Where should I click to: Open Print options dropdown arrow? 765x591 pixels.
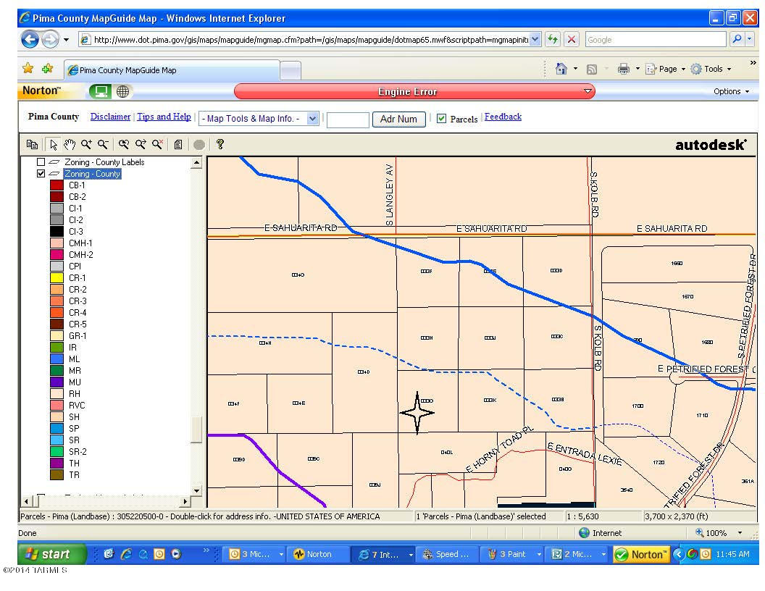point(637,69)
